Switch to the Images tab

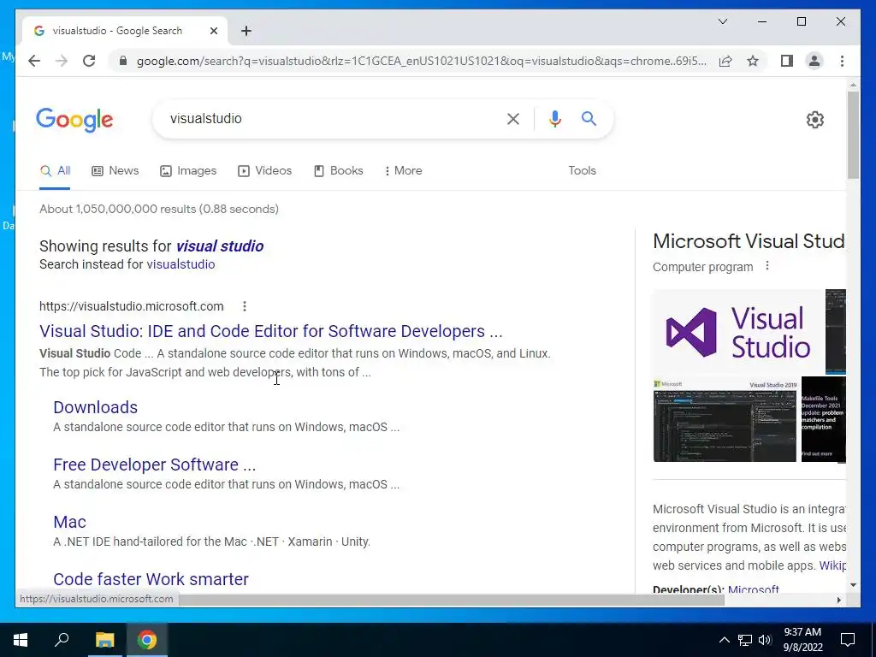click(x=188, y=171)
